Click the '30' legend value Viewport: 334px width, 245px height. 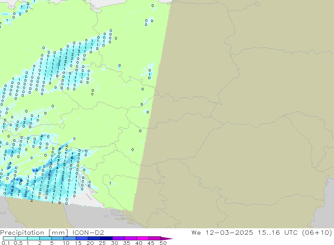click(114, 243)
